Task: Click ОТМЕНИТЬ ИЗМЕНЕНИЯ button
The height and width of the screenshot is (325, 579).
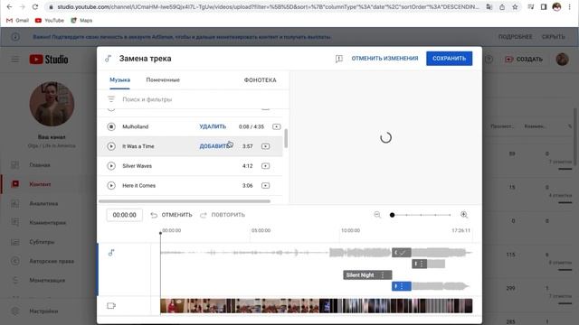Action: [384, 59]
